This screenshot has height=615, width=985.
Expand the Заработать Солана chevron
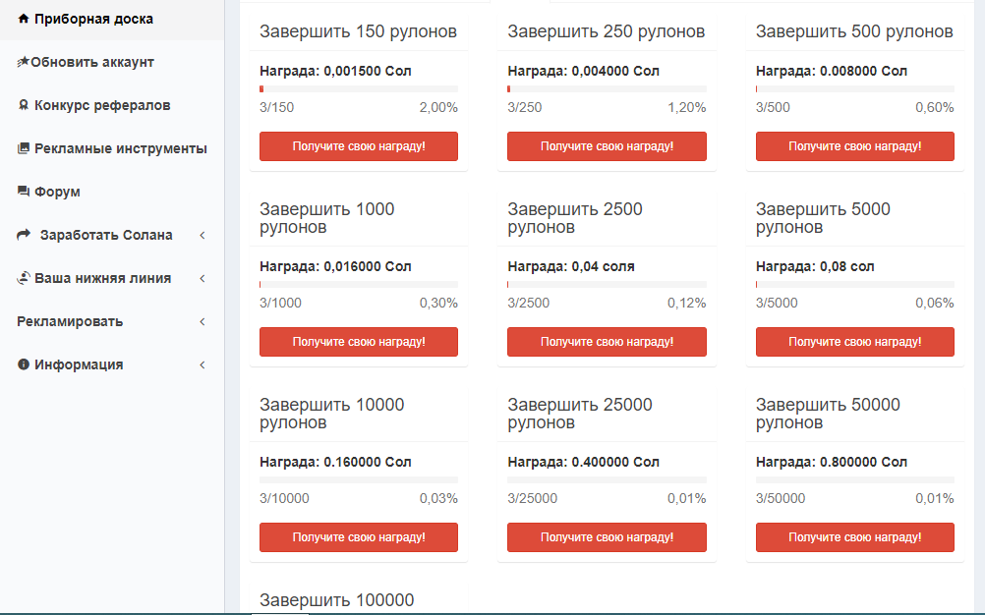coord(203,236)
